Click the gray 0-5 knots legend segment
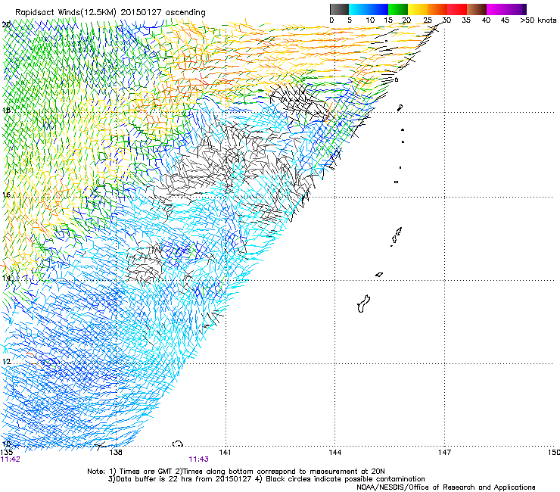 [x=339, y=9]
